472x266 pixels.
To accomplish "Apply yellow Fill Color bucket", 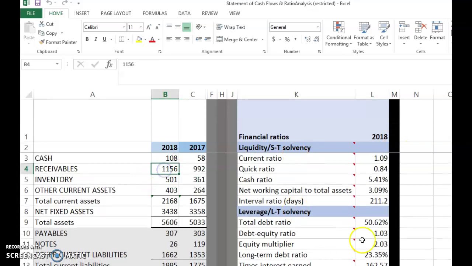I will (x=139, y=39).
